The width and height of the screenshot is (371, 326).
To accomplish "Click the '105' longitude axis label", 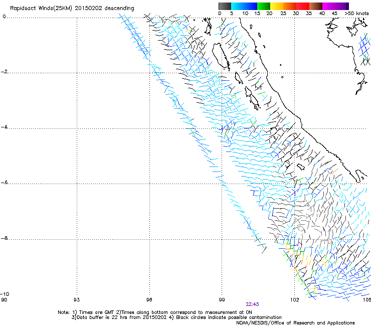I will 367,300.
